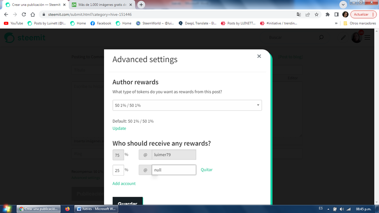Screen dimensions: 379x213
Task: Open the DeepL Translate bookmark
Action: pos(198,23)
